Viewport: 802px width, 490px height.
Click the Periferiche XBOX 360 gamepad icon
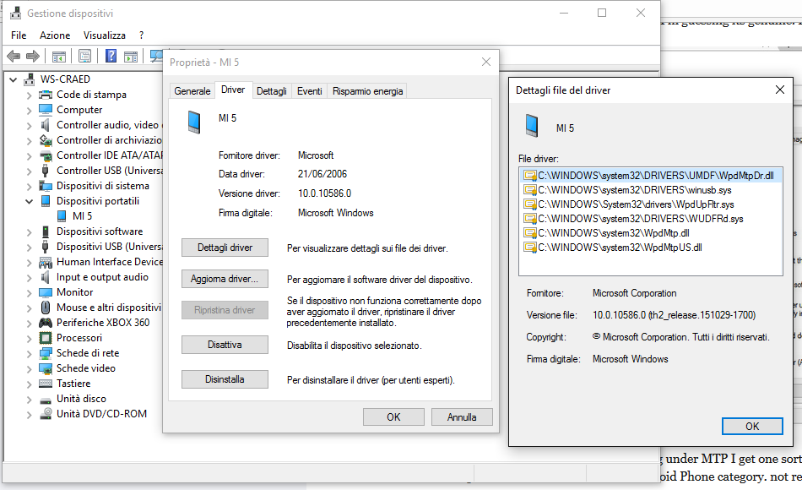point(46,323)
